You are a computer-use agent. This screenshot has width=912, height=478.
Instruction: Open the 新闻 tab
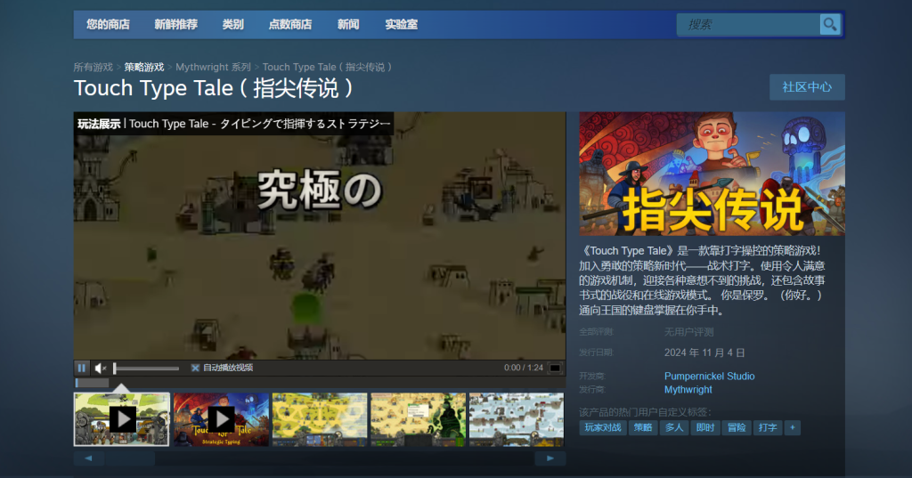pyautogui.click(x=348, y=24)
